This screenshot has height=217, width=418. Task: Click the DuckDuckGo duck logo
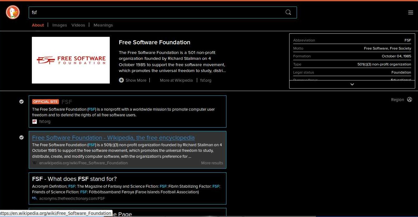[x=13, y=12]
